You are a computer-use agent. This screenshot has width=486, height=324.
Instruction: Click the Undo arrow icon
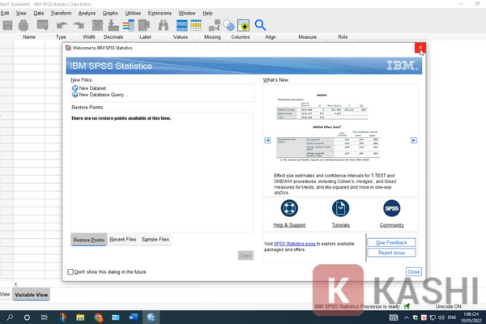pyautogui.click(x=62, y=25)
